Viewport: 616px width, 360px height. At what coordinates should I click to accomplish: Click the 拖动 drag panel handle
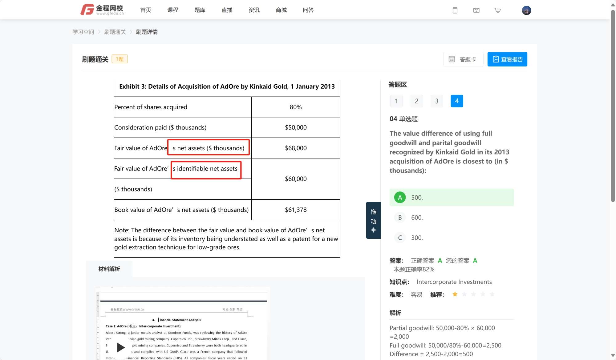(373, 220)
